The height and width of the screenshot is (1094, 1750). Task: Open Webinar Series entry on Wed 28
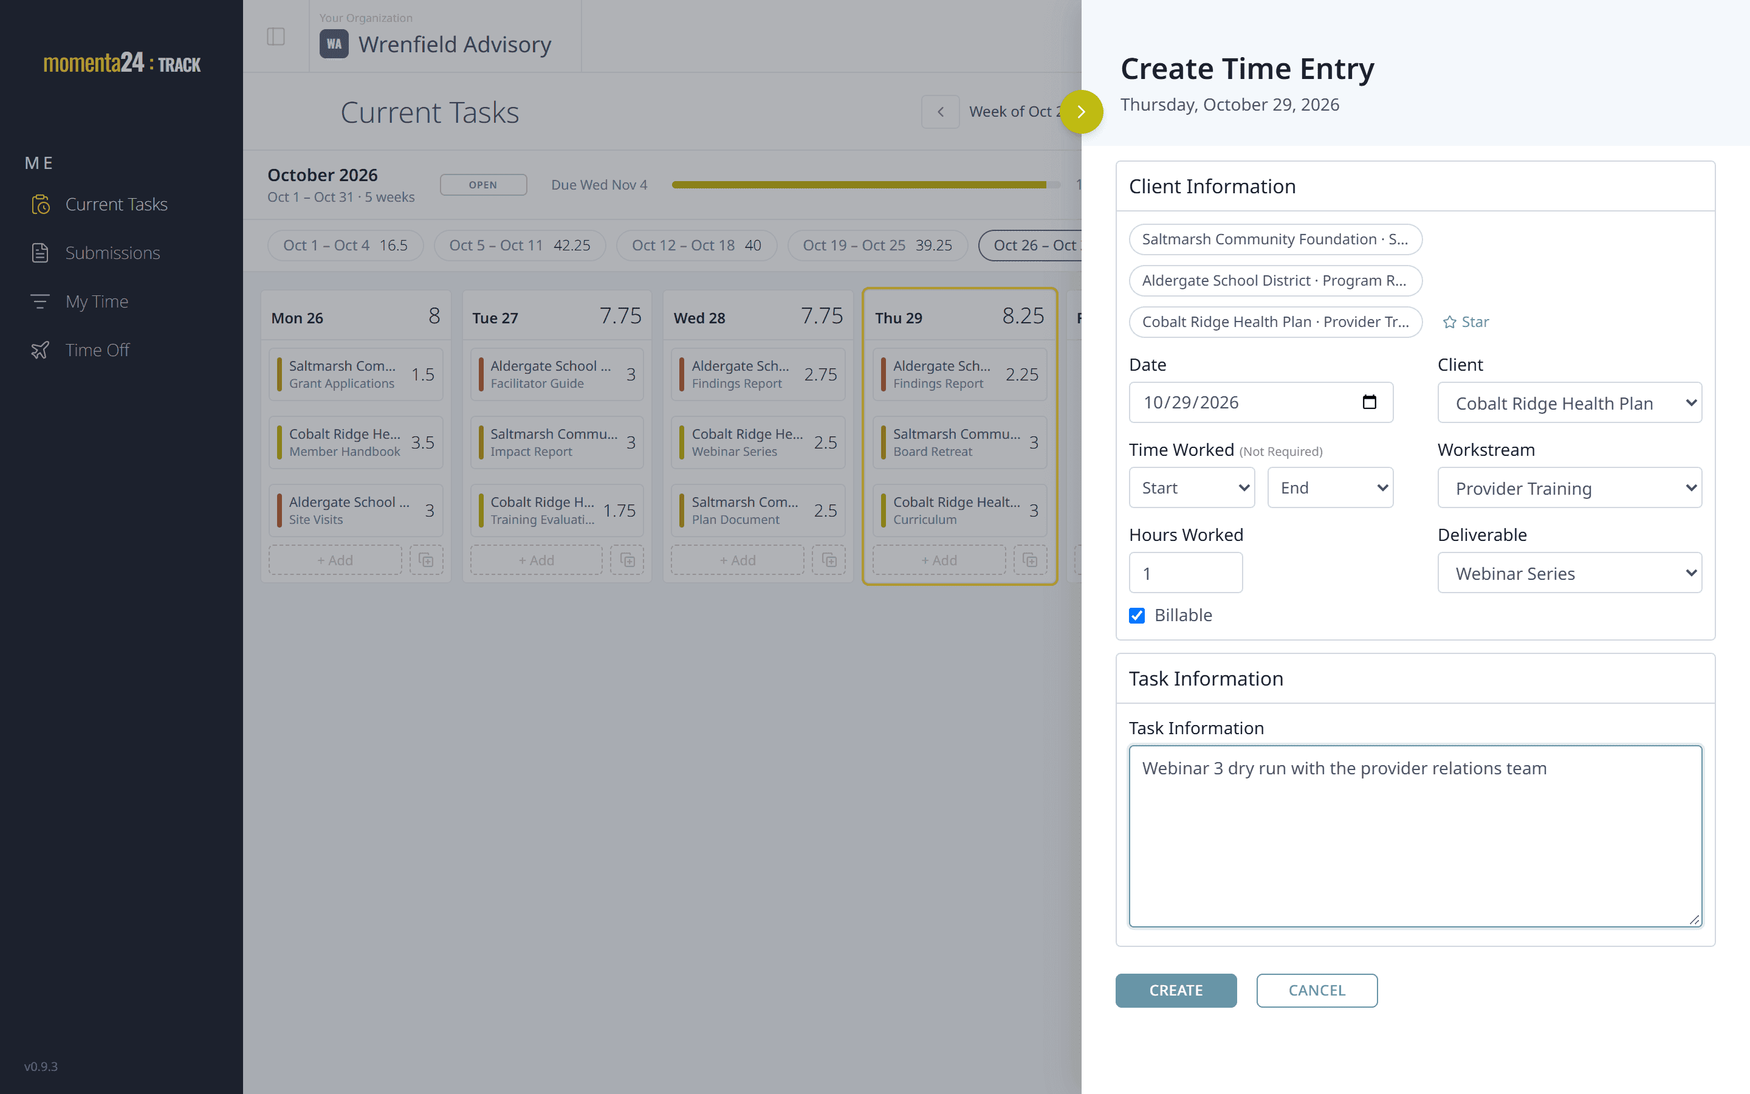[758, 442]
